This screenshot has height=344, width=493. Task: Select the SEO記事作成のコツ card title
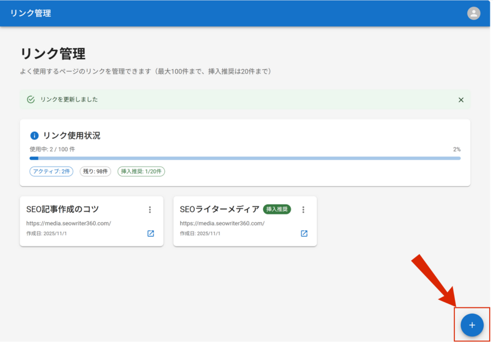[x=63, y=209]
